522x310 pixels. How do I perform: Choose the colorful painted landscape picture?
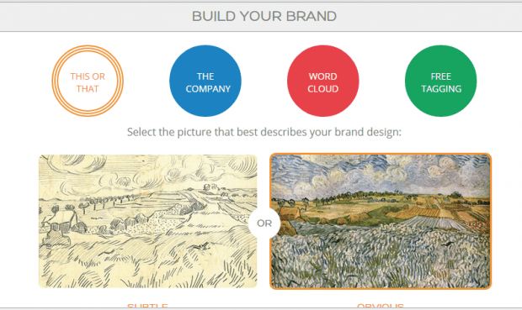tap(381, 221)
